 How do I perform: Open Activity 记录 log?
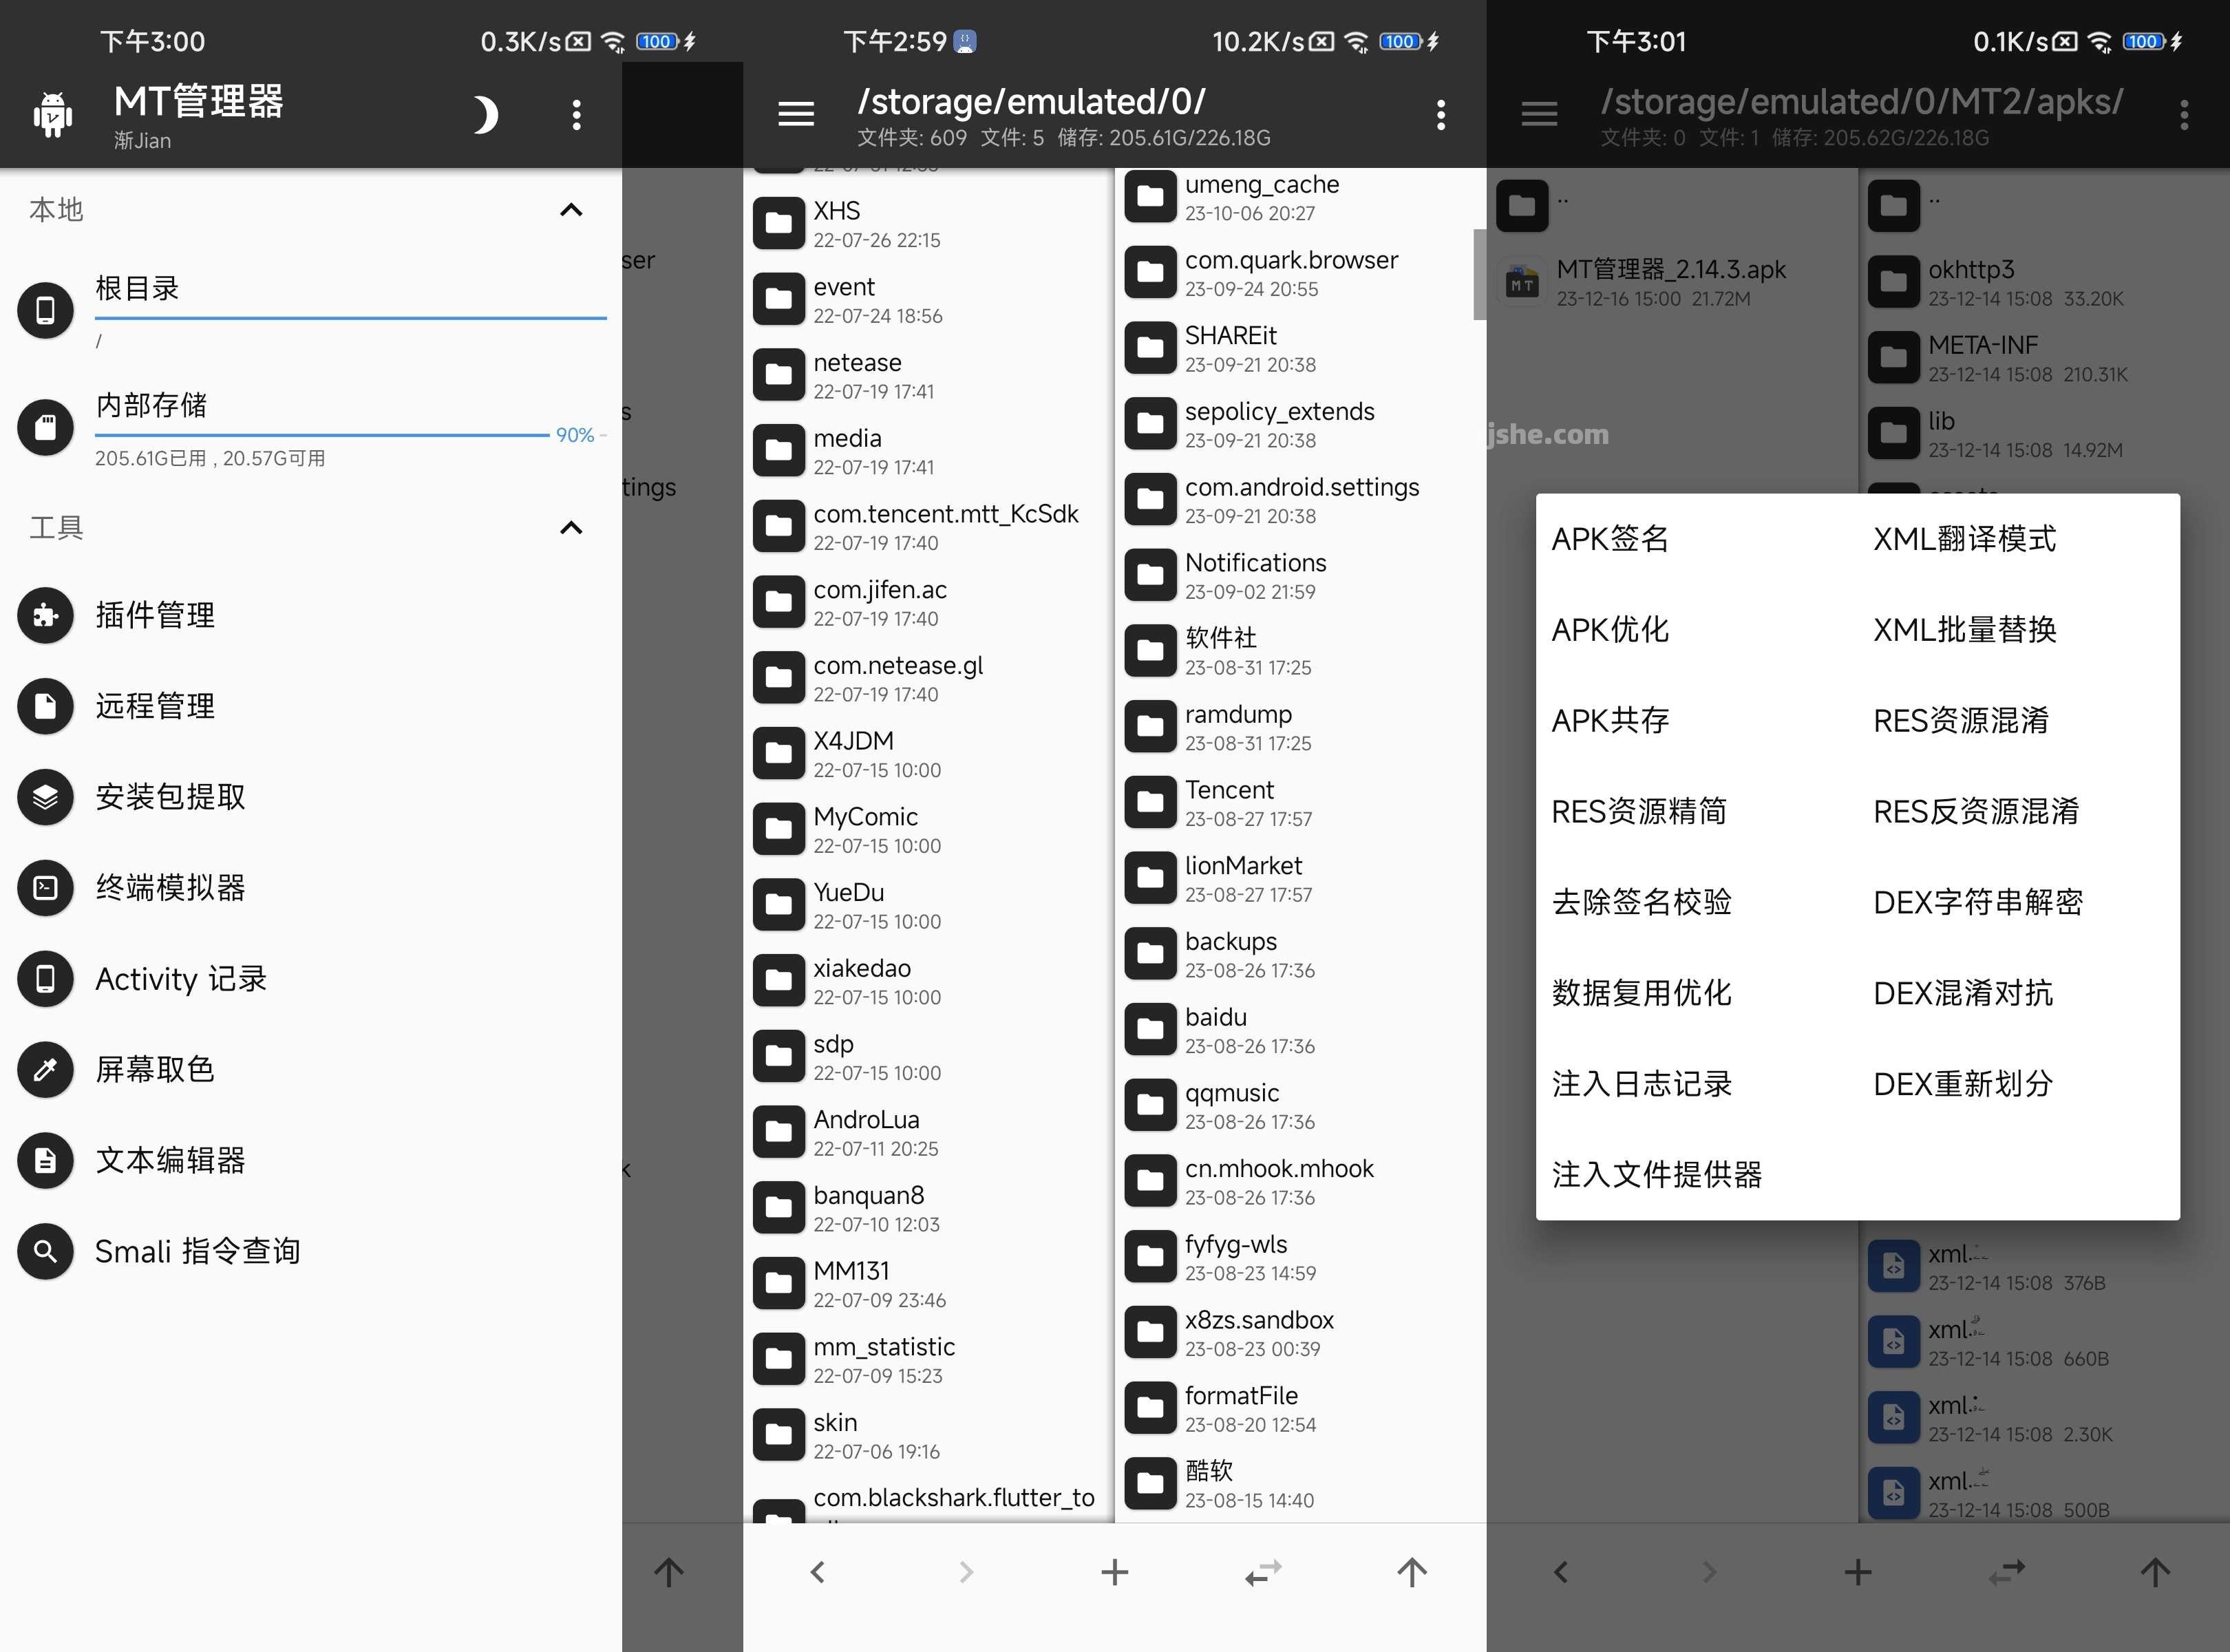pos(180,979)
